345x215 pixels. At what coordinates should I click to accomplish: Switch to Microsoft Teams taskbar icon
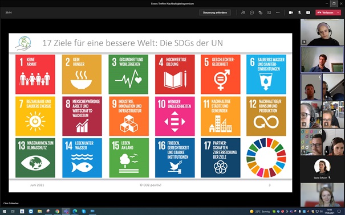click(x=66, y=212)
